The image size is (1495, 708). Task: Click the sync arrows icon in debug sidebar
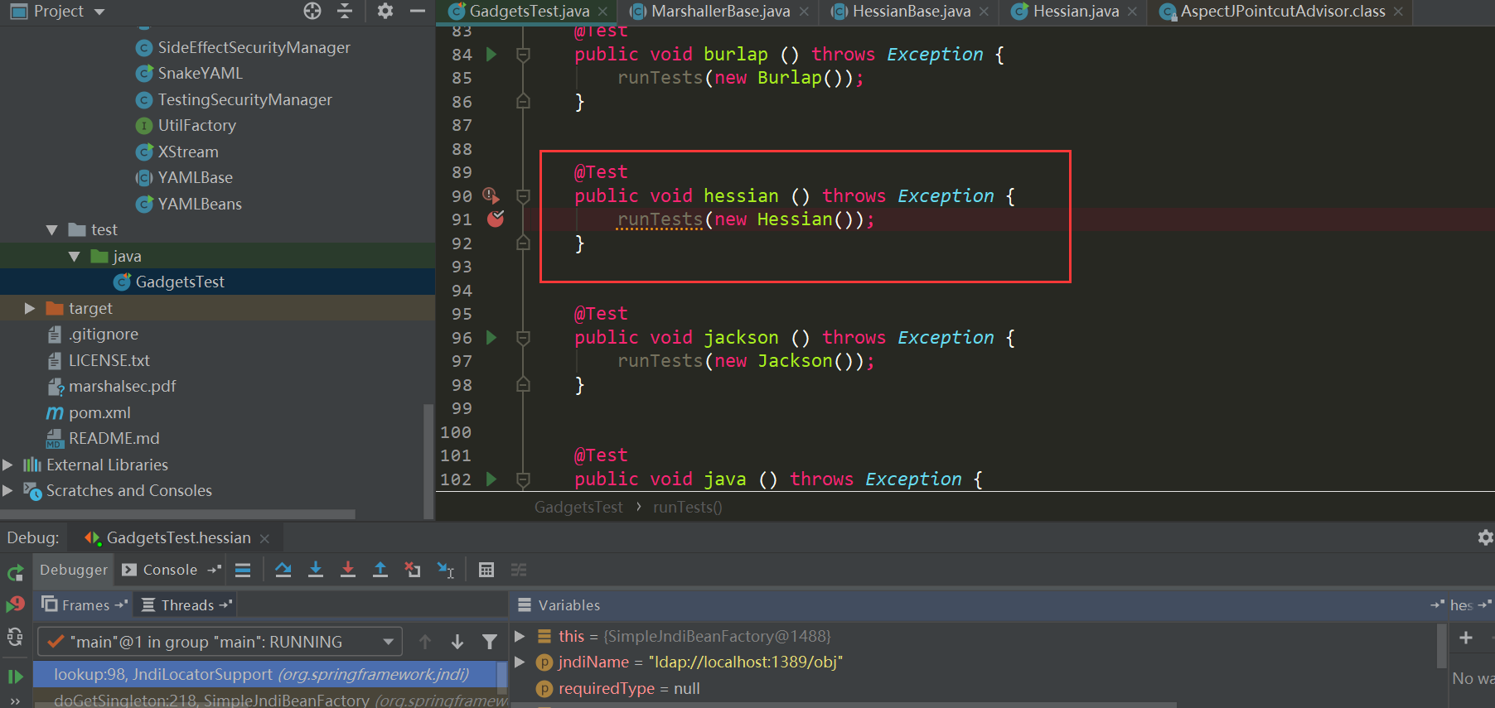tap(15, 637)
